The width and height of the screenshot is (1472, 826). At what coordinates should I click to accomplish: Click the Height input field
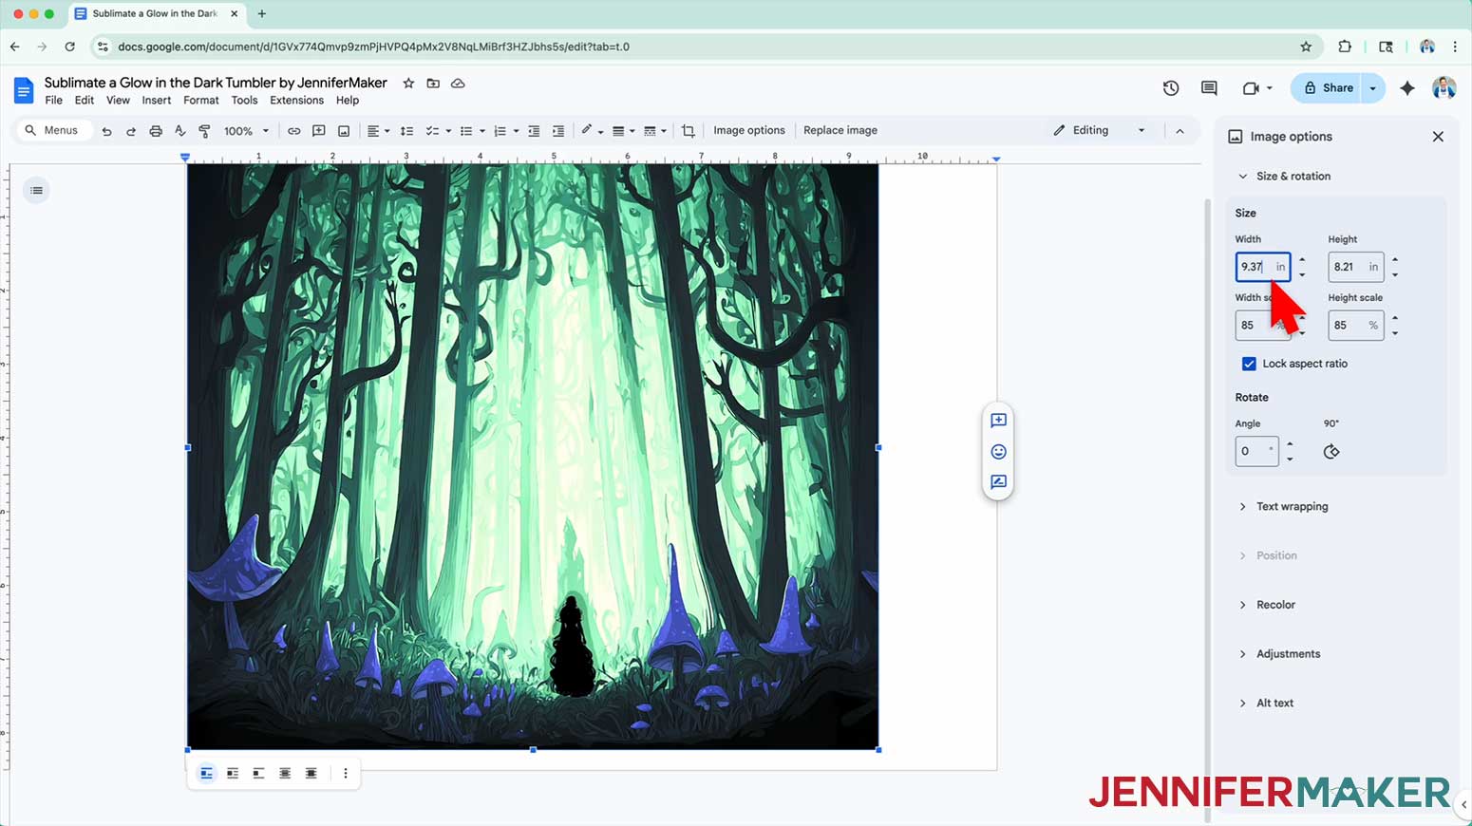coord(1355,267)
